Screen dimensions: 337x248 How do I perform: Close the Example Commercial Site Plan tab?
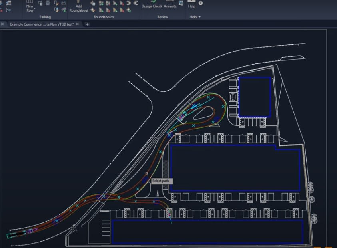coord(78,24)
